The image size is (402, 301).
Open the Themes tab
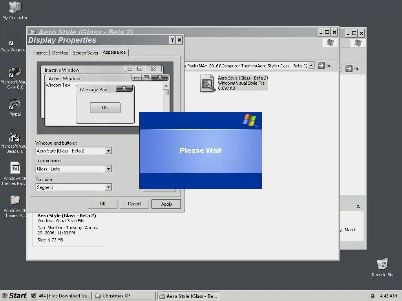(40, 53)
